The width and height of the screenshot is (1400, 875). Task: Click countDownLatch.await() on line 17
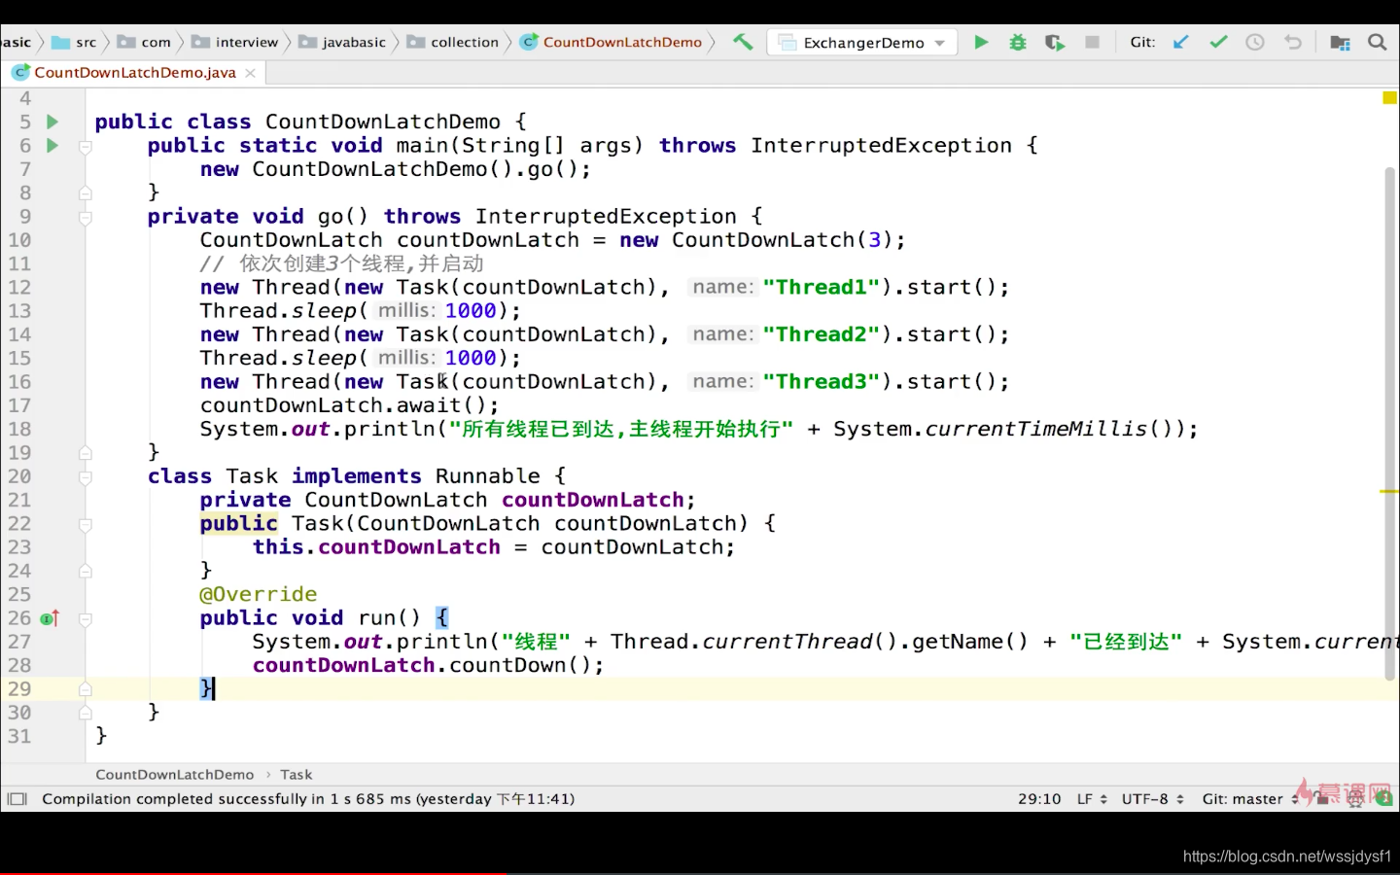[349, 405]
